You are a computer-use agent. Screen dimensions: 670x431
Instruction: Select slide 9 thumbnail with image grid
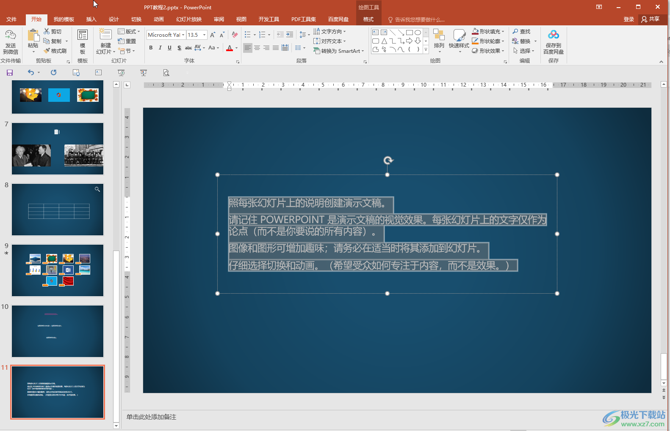[x=58, y=270]
